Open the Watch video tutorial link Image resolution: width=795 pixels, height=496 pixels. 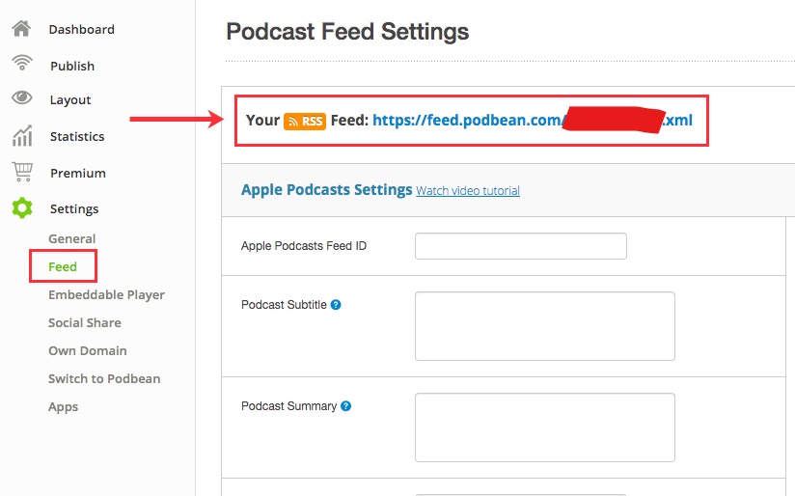click(x=468, y=191)
